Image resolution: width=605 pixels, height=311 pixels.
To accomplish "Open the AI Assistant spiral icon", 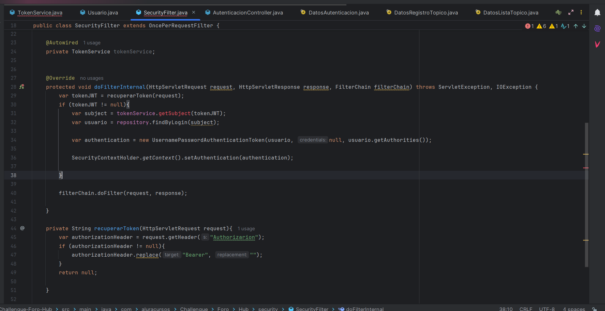I will click(x=597, y=28).
